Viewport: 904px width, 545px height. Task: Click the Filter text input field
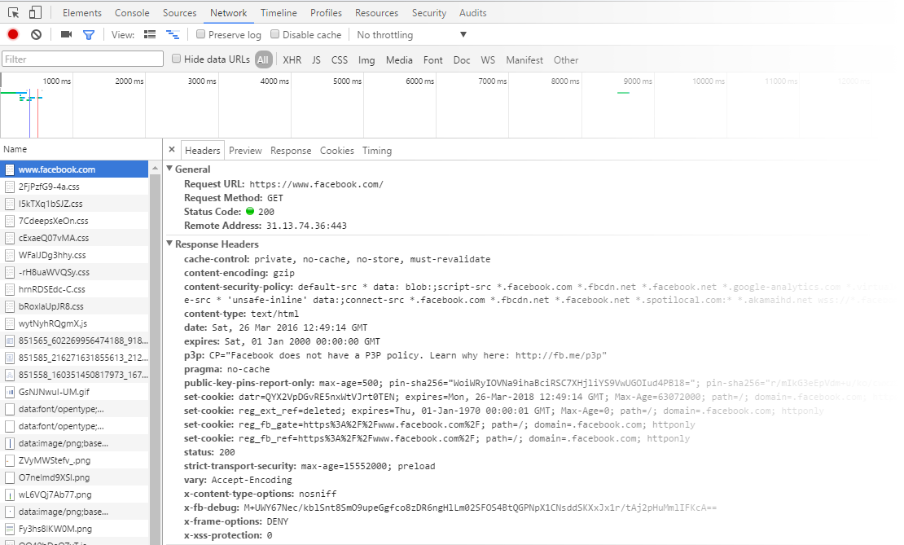point(83,59)
